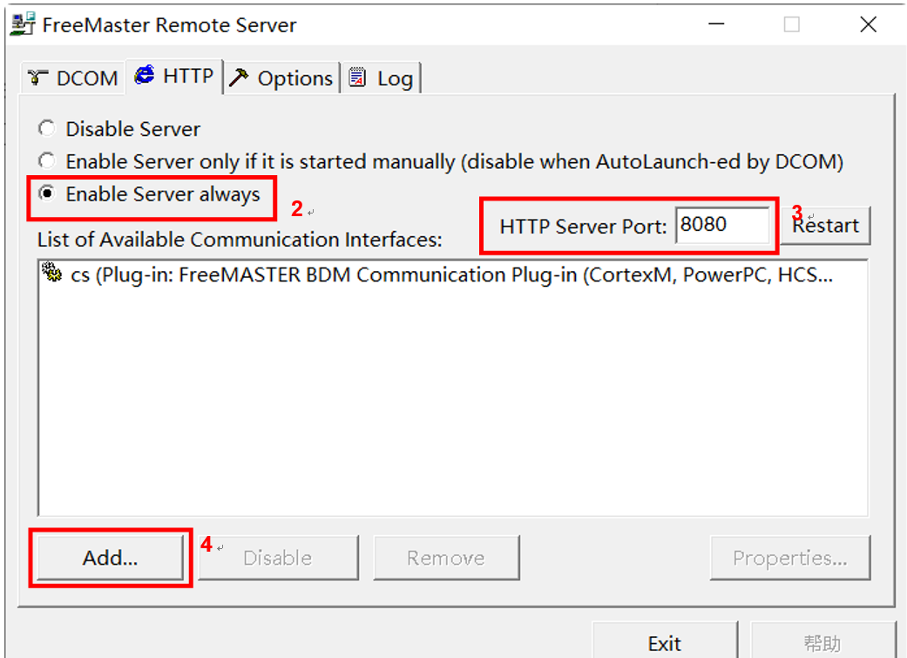Click the FreeMaster app icon in title bar
Image resolution: width=907 pixels, height=658 pixels.
[24, 24]
